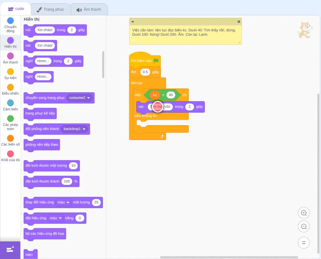Click the block palette vertical scrollbar
The width and height of the screenshot is (321, 259).
click(x=103, y=65)
